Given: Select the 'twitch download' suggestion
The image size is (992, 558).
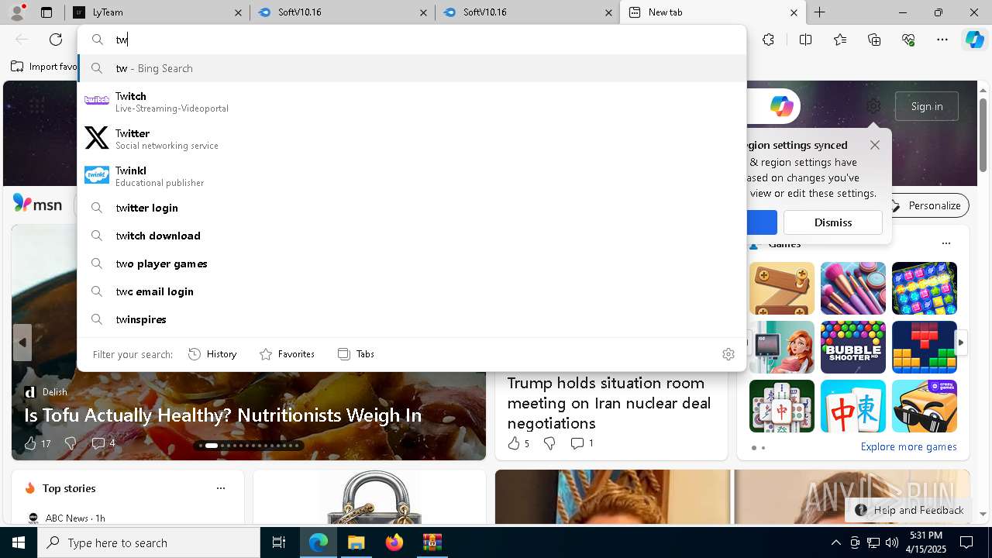Looking at the screenshot, I should click(412, 236).
